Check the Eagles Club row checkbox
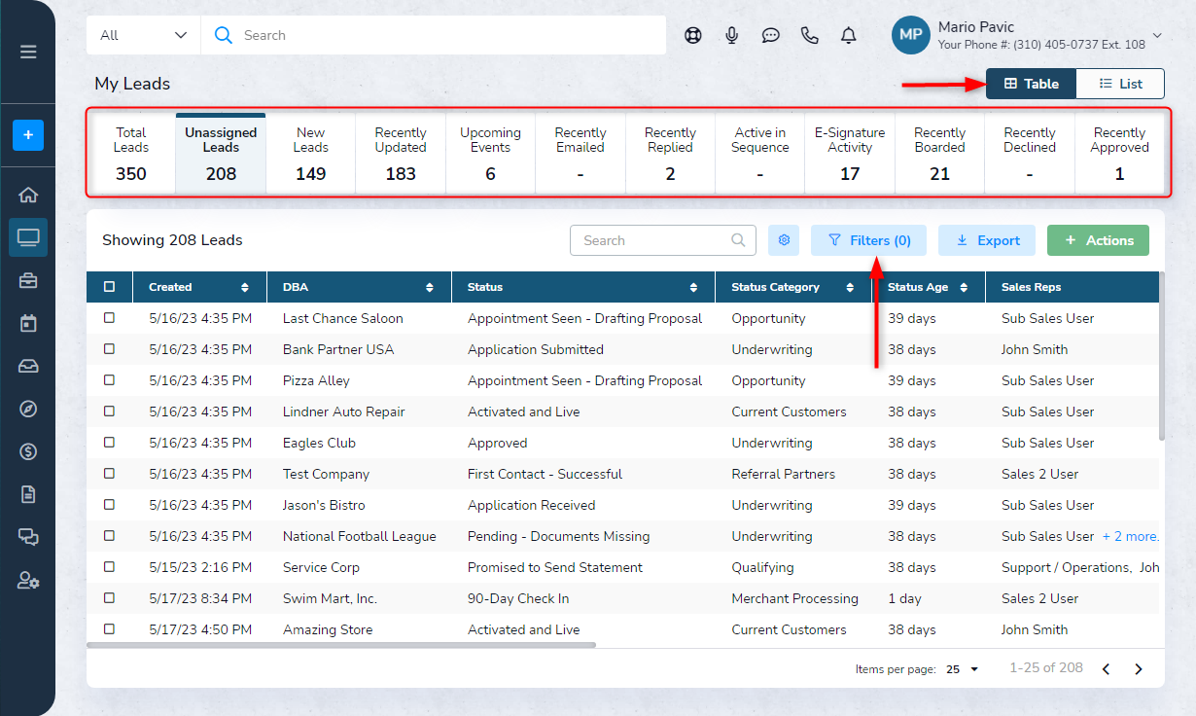This screenshot has width=1196, height=716. click(109, 443)
